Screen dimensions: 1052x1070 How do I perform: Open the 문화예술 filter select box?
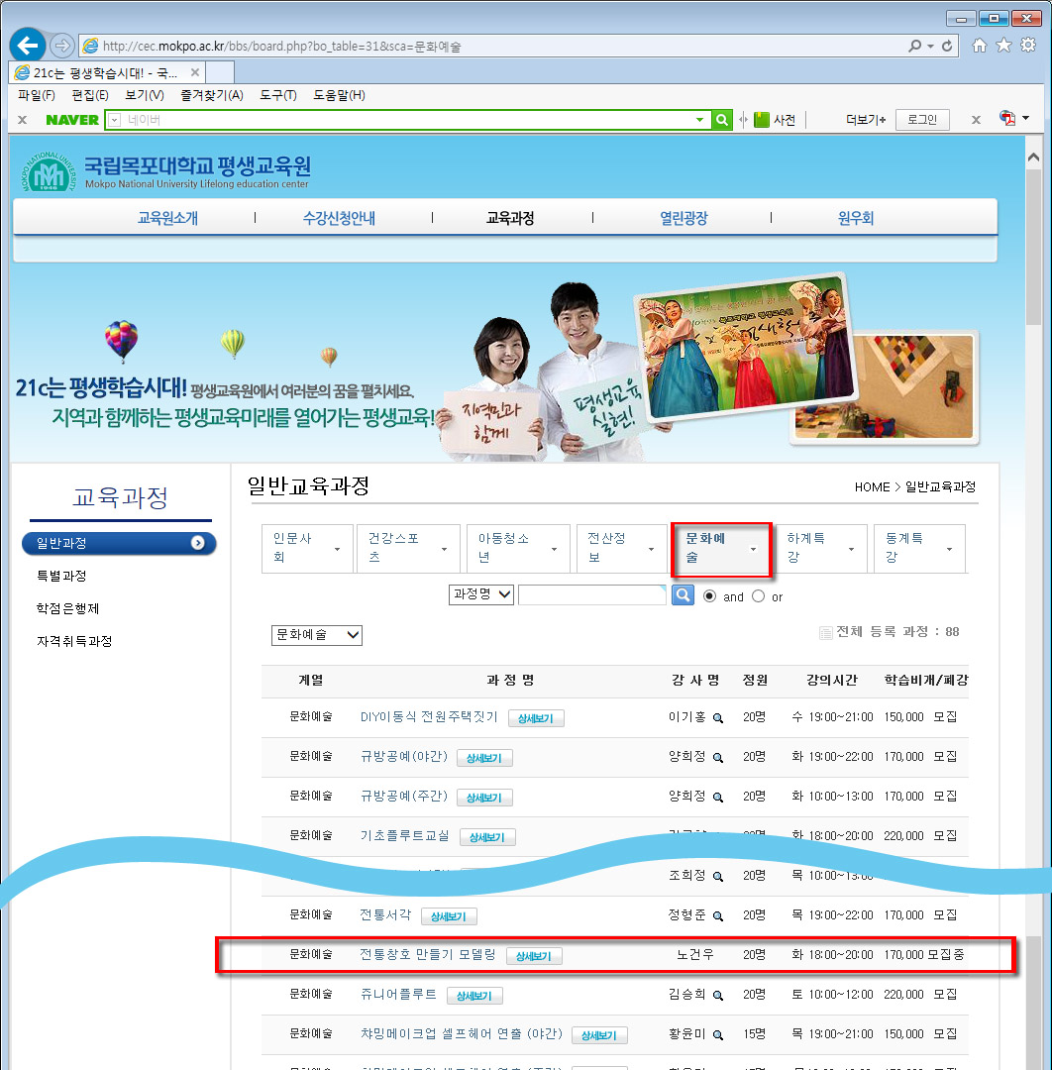tap(317, 635)
